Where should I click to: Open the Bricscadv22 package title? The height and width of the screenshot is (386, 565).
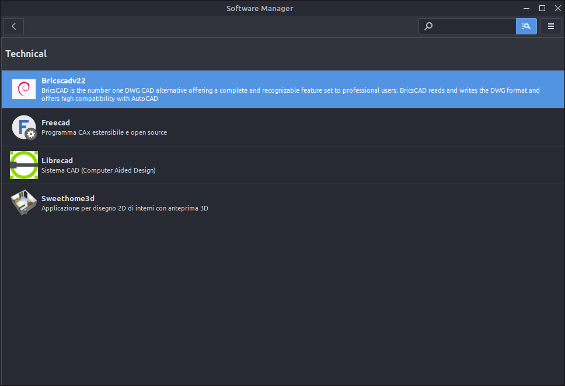[x=64, y=80]
